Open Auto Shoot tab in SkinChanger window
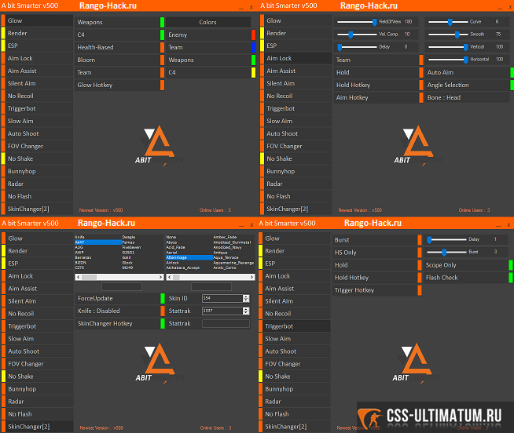Screen dimensions: 514x433 tap(37, 351)
